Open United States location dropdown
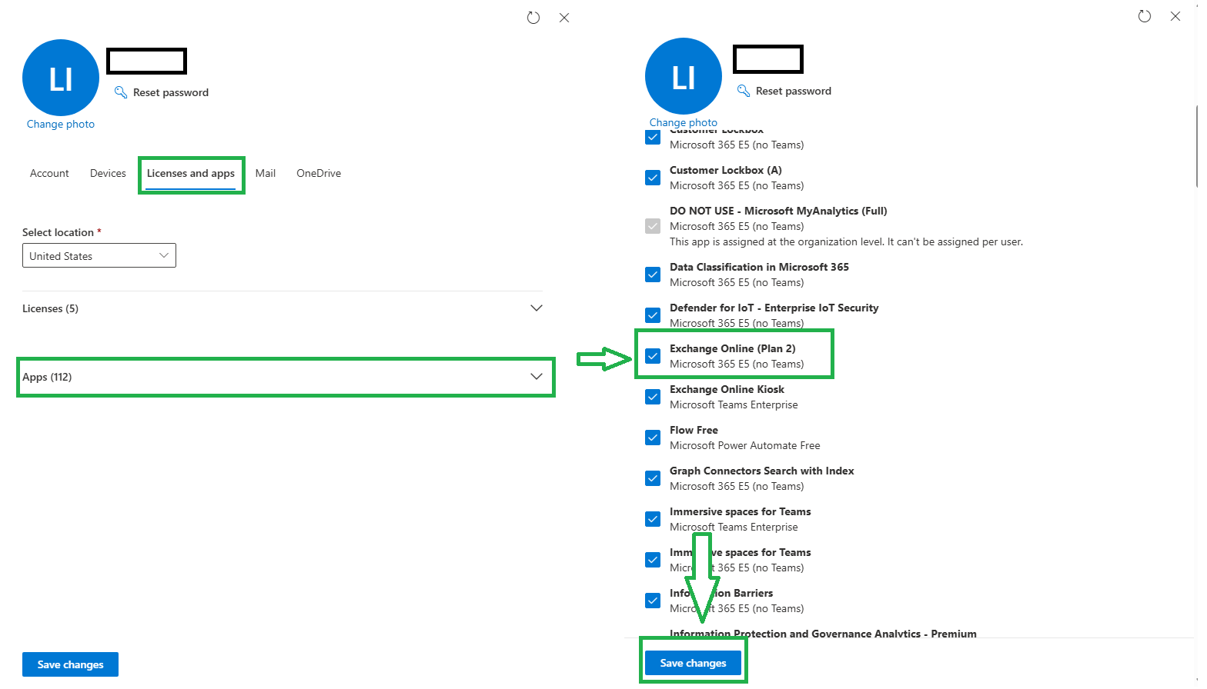This screenshot has height=689, width=1207. (99, 255)
